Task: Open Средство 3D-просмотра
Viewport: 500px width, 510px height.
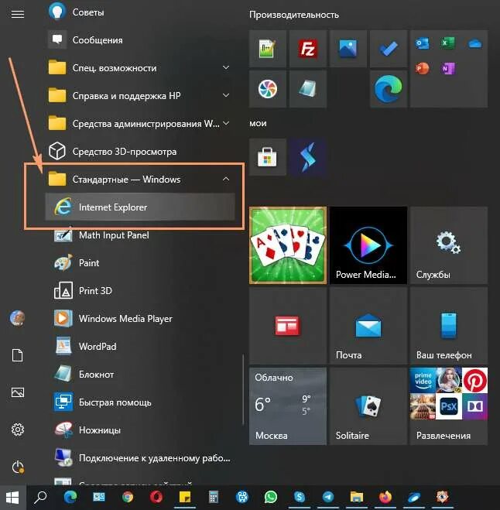Action: [140, 152]
